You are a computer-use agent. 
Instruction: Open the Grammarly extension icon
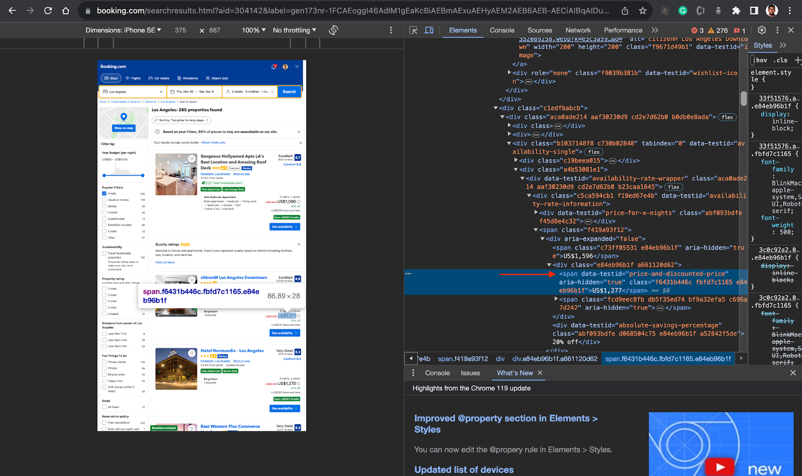tap(683, 11)
